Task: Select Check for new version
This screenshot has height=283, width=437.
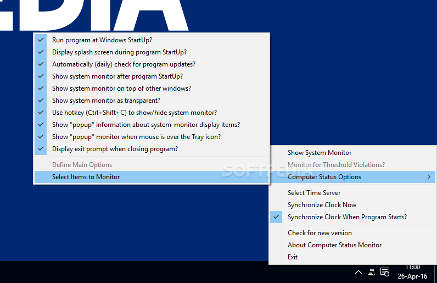Action: [352, 233]
